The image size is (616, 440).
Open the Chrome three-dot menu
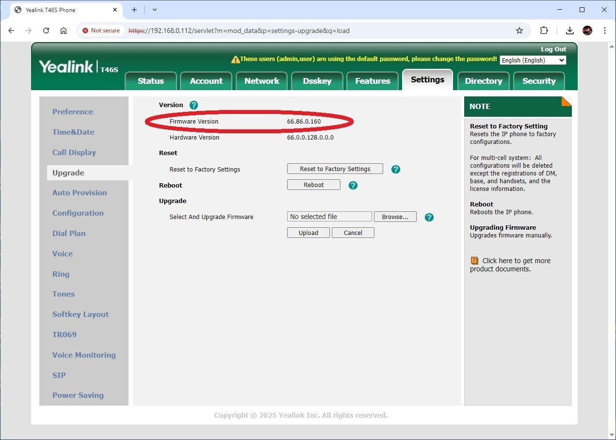point(605,31)
